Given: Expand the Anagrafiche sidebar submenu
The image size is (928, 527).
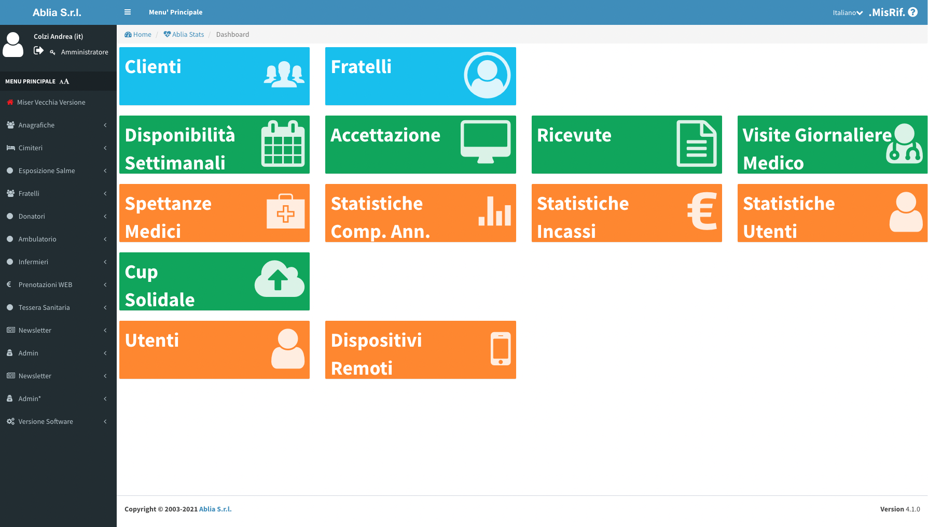Looking at the screenshot, I should (58, 125).
